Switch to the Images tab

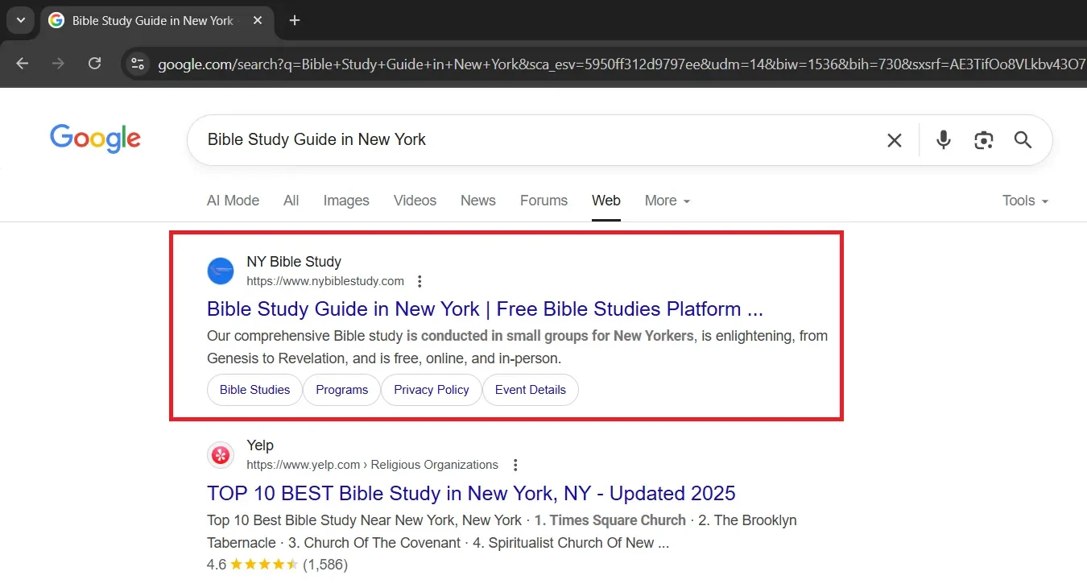(346, 201)
